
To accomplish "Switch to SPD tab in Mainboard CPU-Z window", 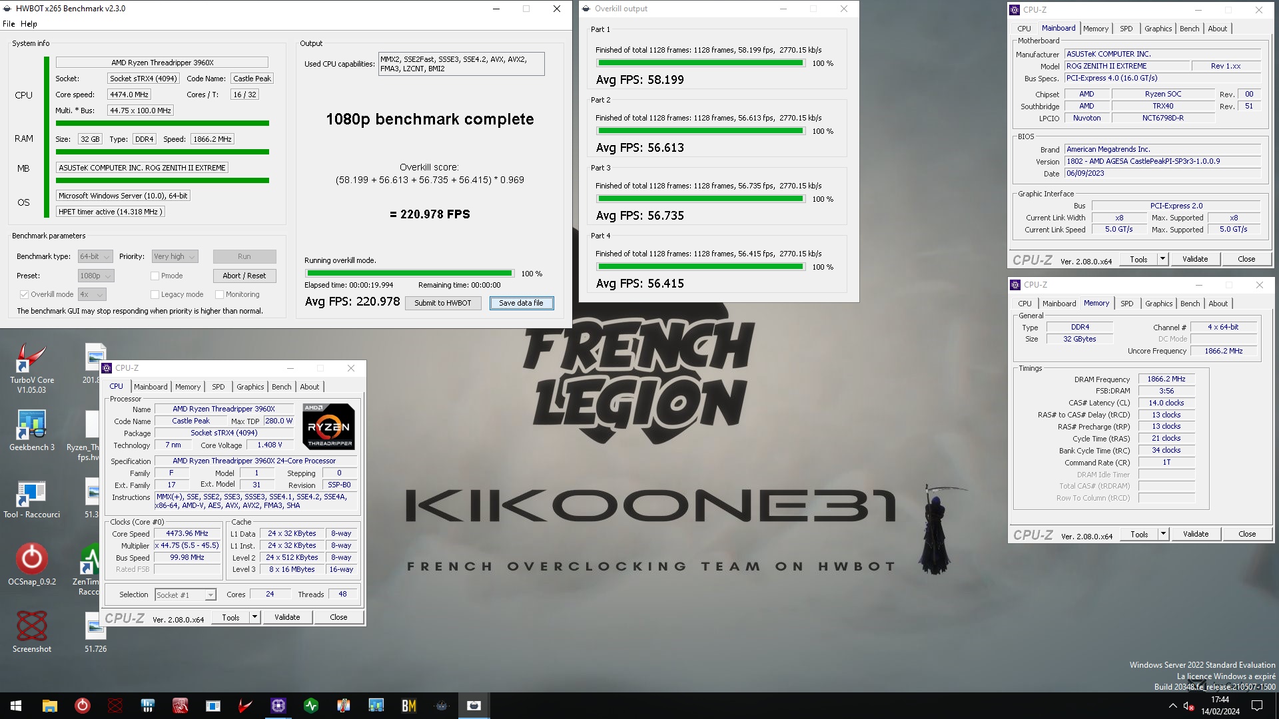I will pos(1126,29).
